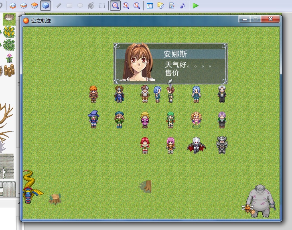
Task: Click the dialogue line 售价
Action: (172, 73)
